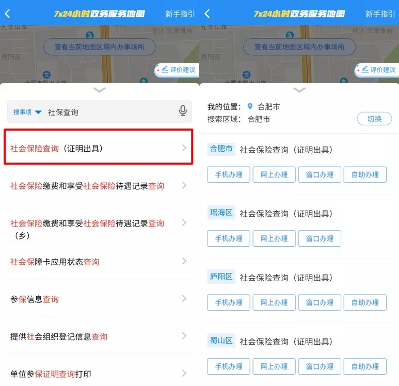Screen dimensions: 399x386
Task: Choose 手机办理 under 庐阳区
Action: click(x=229, y=302)
